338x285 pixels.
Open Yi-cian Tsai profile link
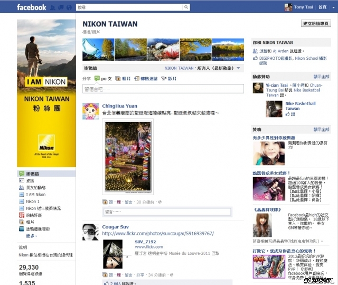[277, 85]
